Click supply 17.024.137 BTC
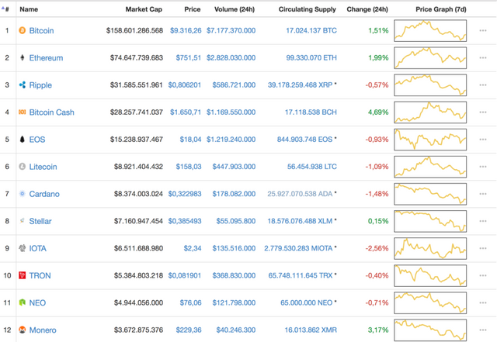The width and height of the screenshot is (497, 342). click(x=311, y=30)
